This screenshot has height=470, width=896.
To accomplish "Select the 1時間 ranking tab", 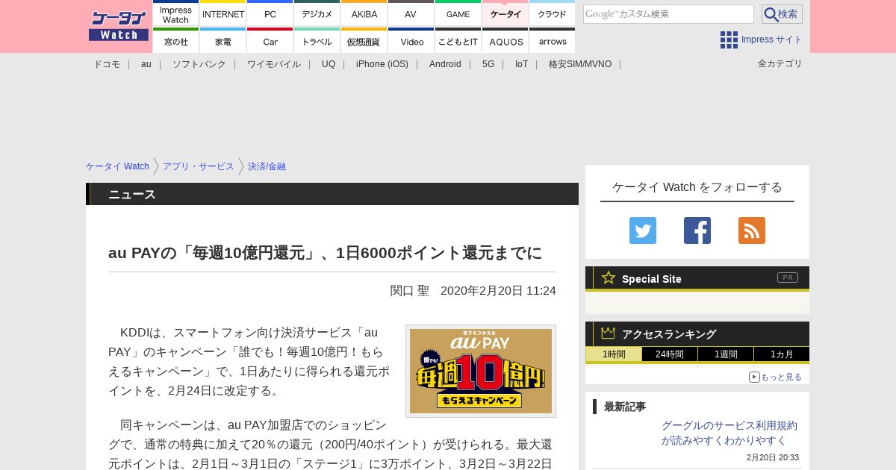I will pos(614,354).
